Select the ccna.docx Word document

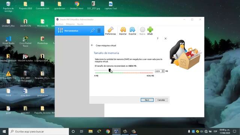pyautogui.click(x=25, y=93)
